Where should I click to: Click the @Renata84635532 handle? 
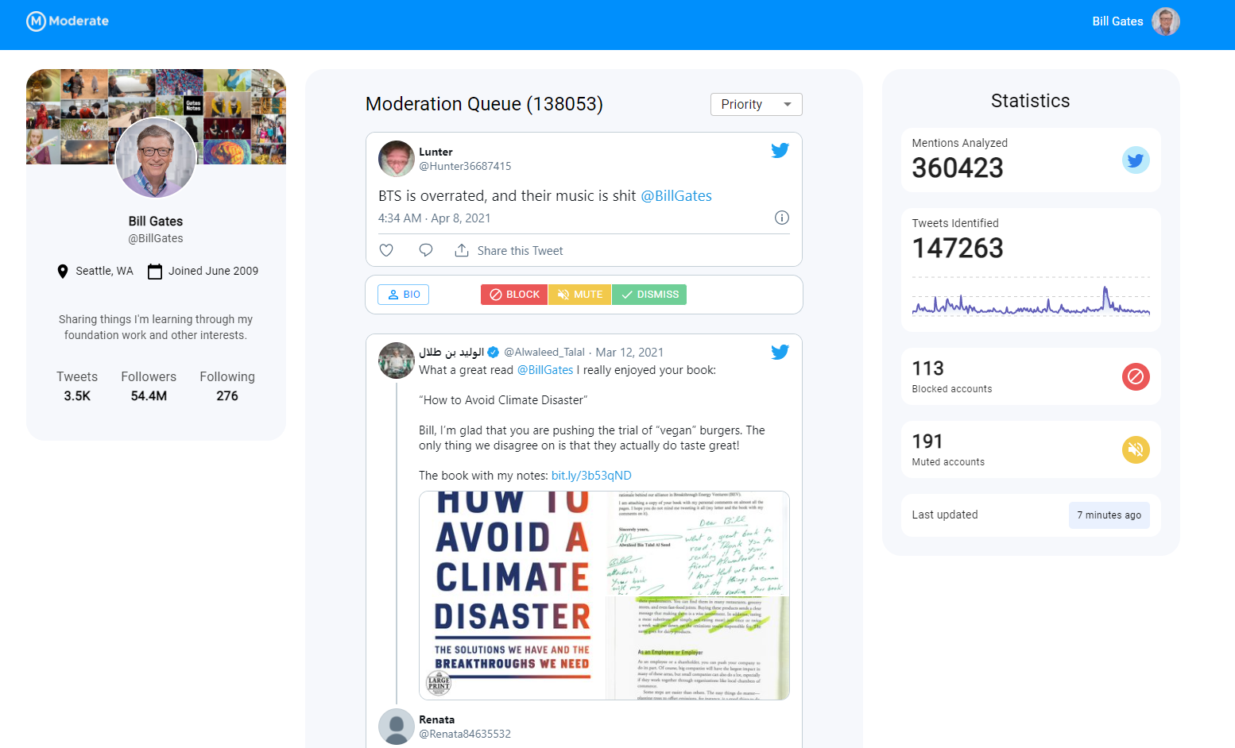click(465, 734)
